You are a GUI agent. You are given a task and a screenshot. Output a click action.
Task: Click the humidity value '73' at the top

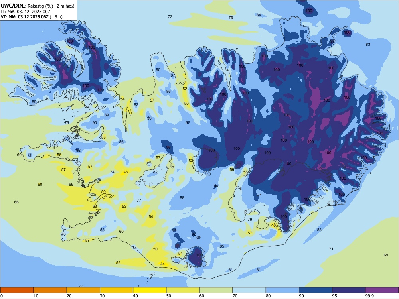pos(170,16)
